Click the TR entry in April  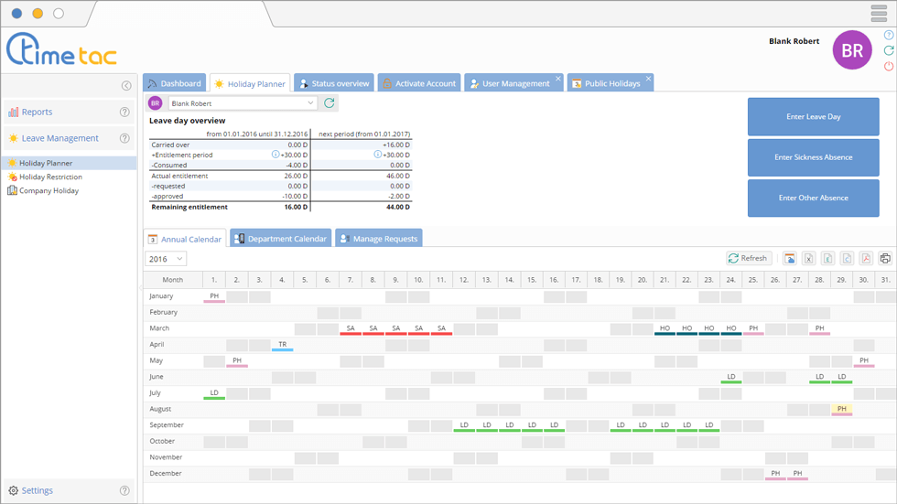click(283, 345)
